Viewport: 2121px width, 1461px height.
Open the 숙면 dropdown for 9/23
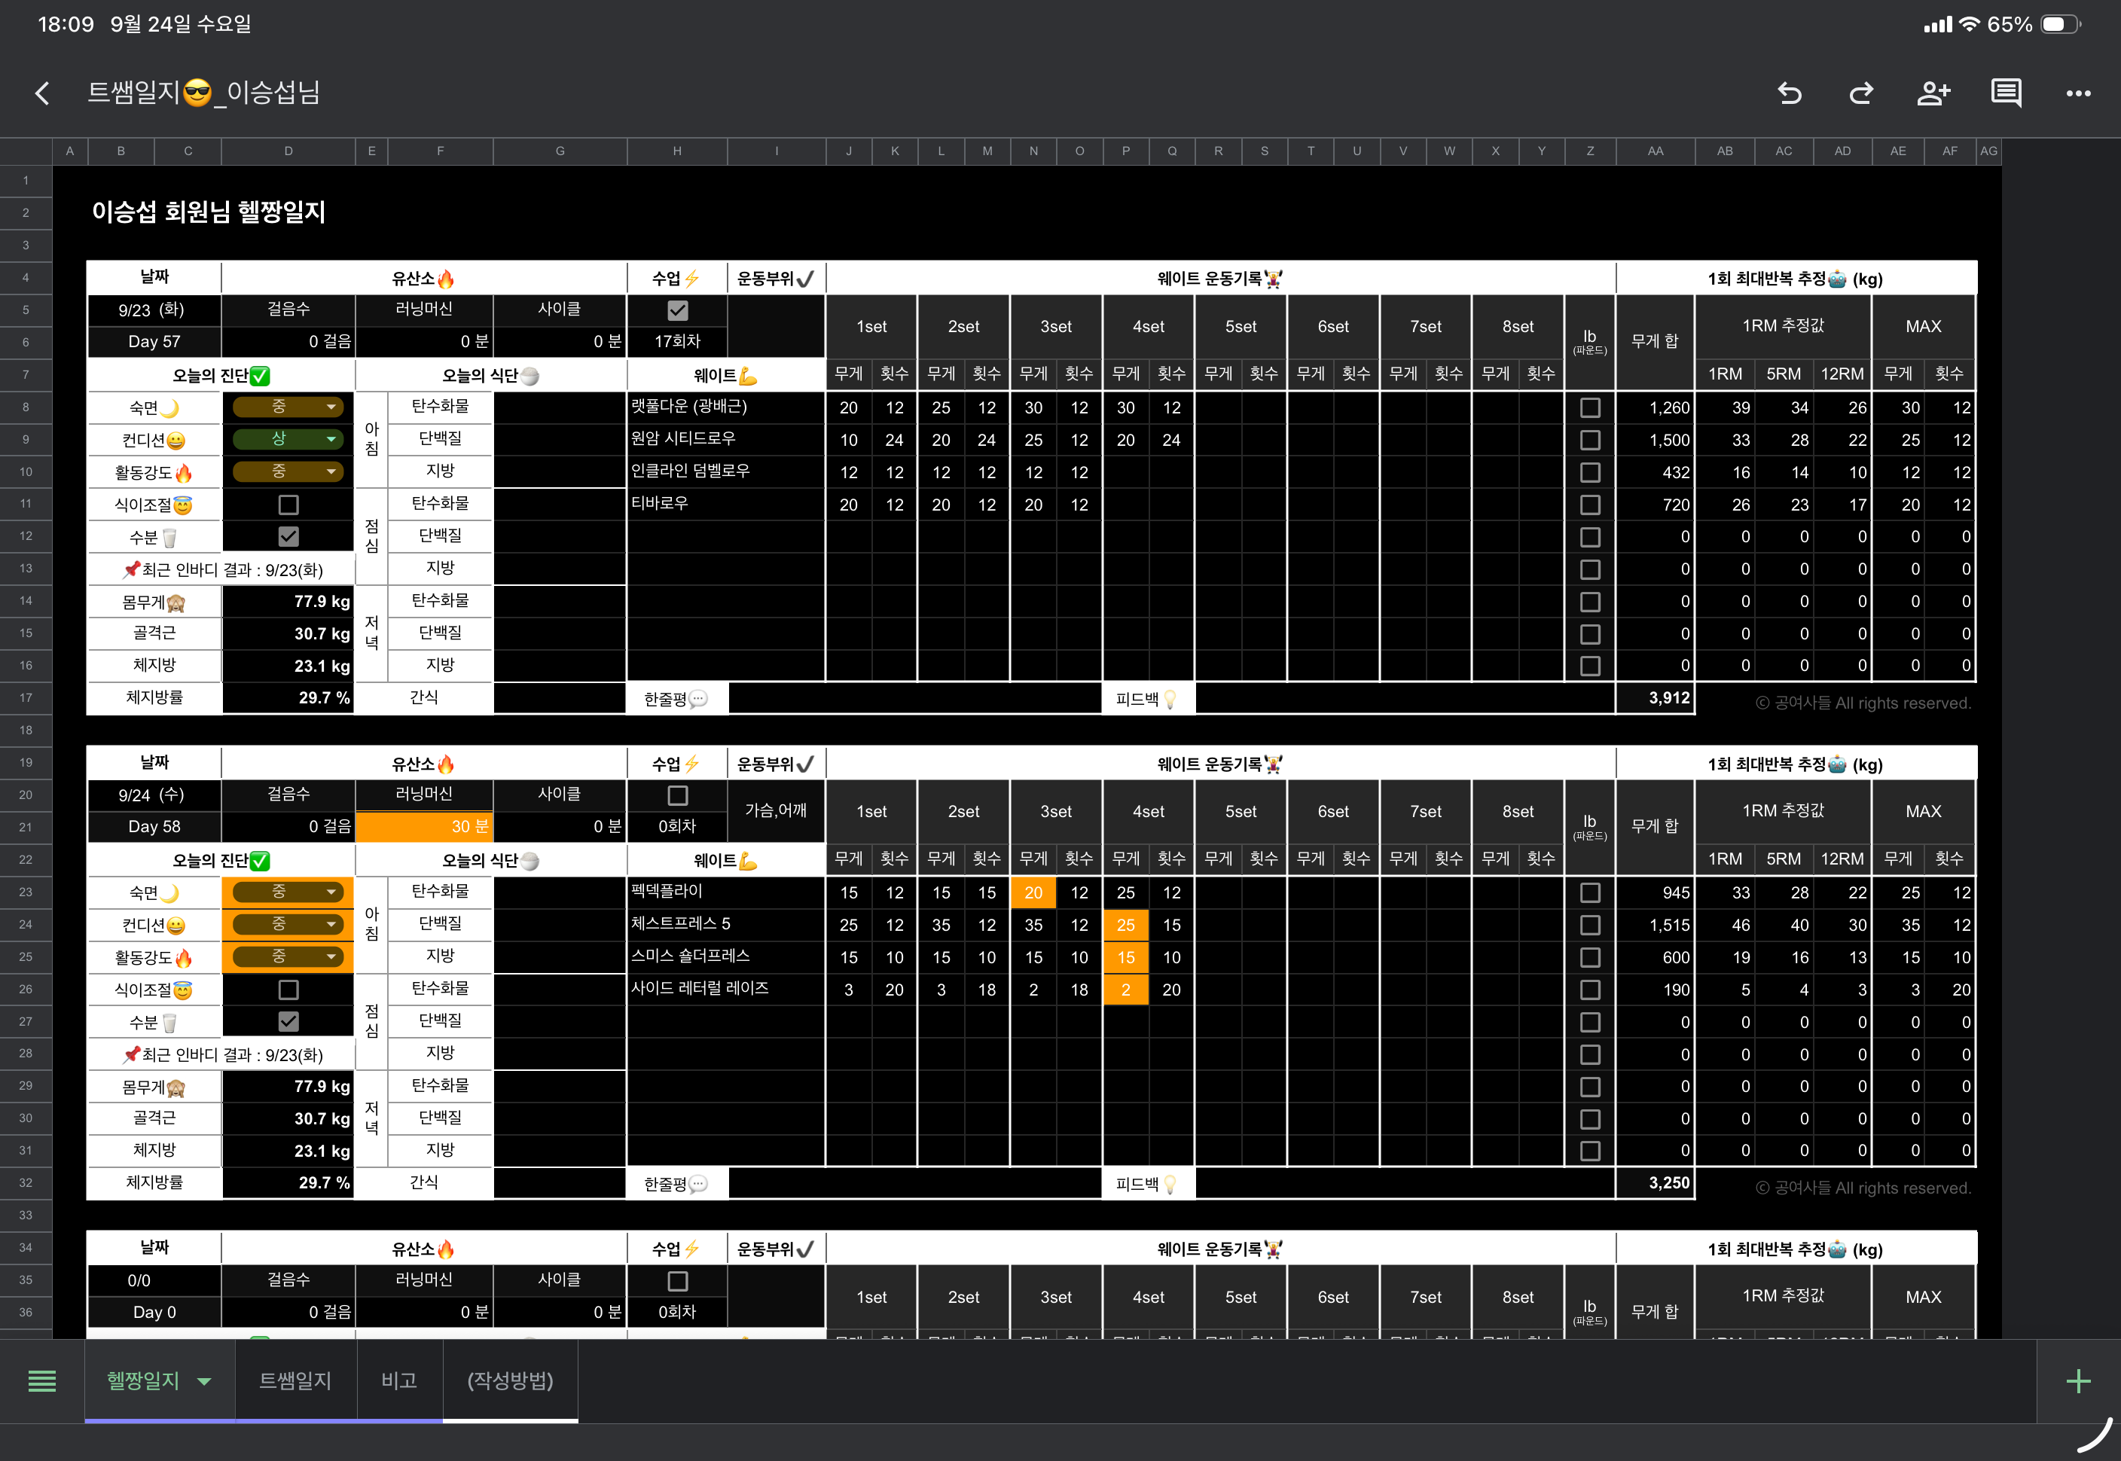tap(330, 407)
